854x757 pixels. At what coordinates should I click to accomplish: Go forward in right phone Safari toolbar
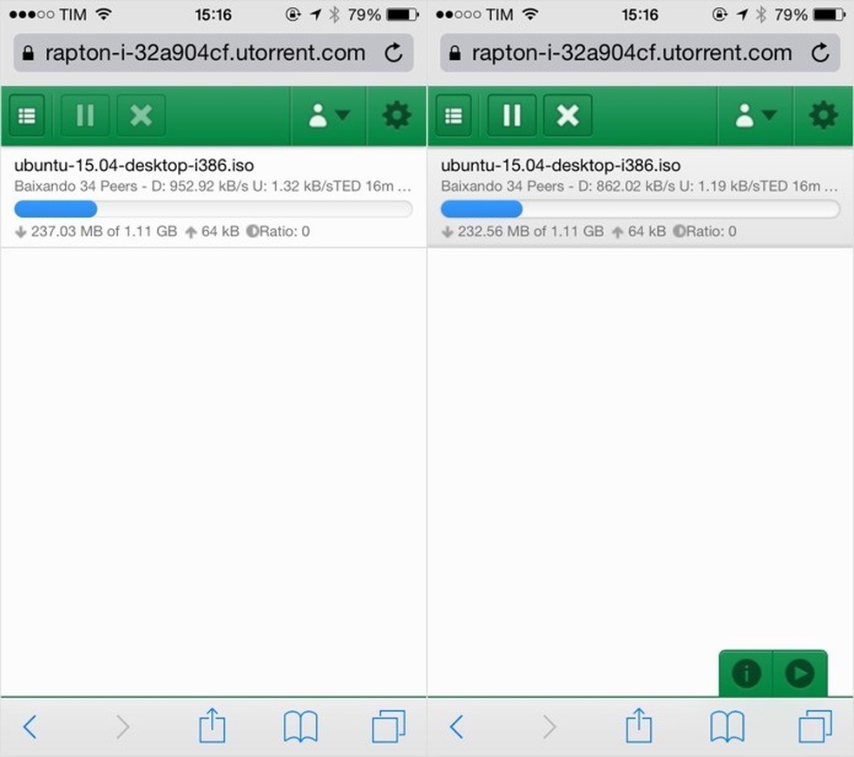[550, 727]
